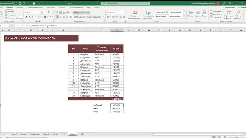Click the Вставить cells icon
Screen dimensions: 246x138
191,13
